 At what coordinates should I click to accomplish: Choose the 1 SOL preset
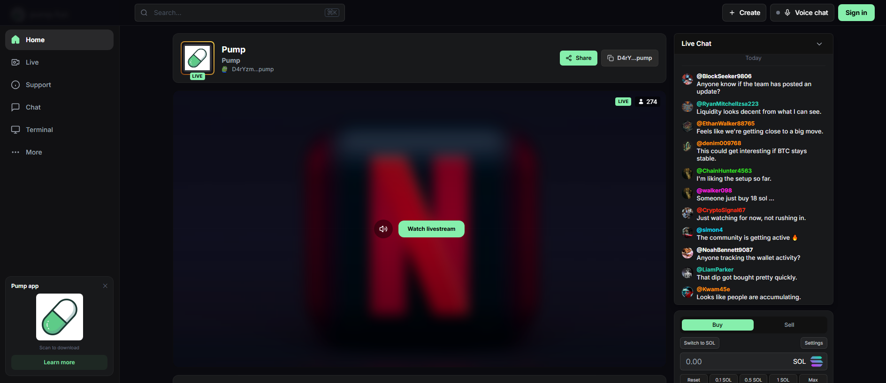tap(783, 379)
